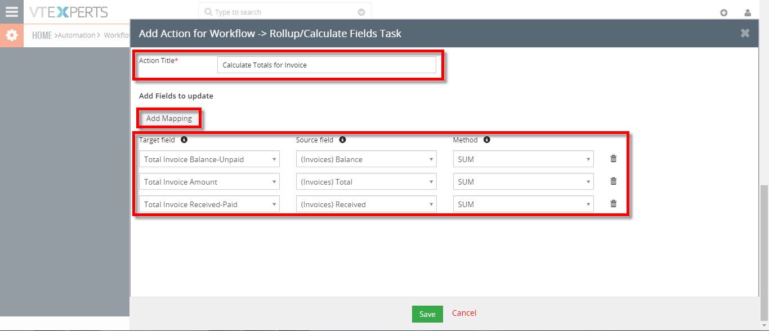Click the VTExperts logo
The image size is (769, 331).
[69, 12]
